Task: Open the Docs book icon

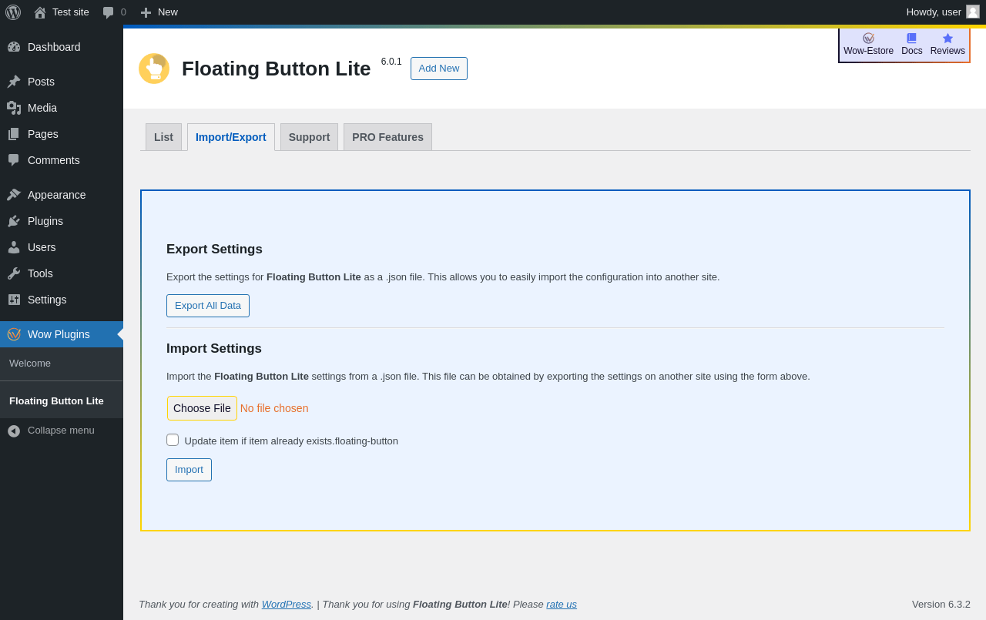Action: coord(911,39)
